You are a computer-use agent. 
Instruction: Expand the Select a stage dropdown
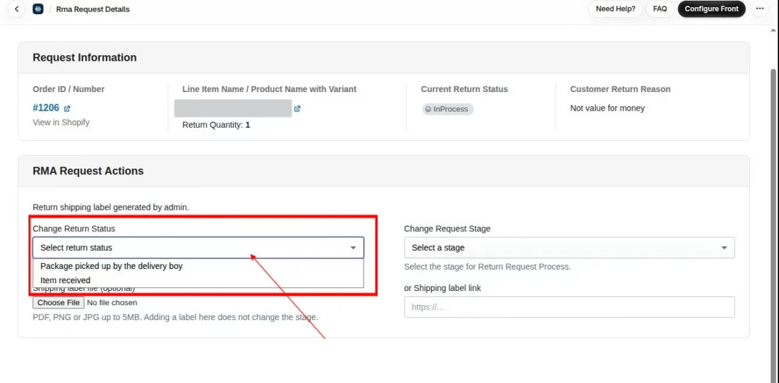[x=569, y=248]
